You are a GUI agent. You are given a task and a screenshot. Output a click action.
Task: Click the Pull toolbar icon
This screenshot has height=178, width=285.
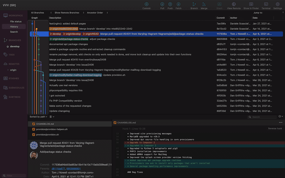(x=162, y=4)
